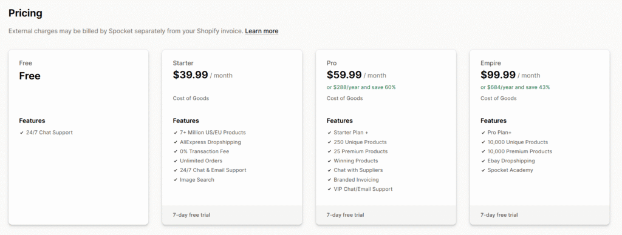Click the $39.99 price text
This screenshot has width=622, height=235.
[190, 74]
